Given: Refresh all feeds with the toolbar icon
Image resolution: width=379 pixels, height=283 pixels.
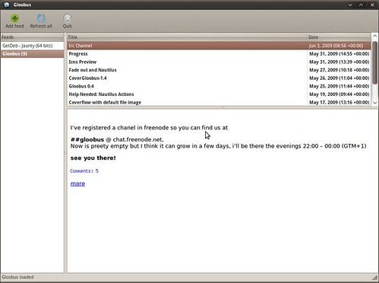Looking at the screenshot, I should (41, 18).
